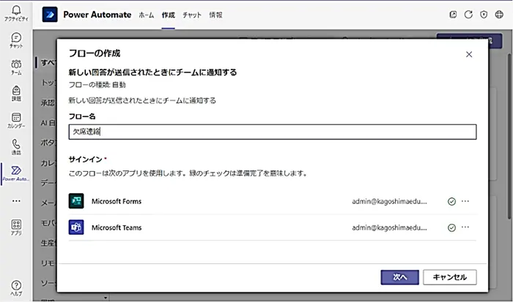Open Chat in the Teams sidebar
513x302 pixels.
tap(16, 40)
